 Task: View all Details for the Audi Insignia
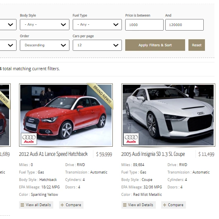click(x=138, y=205)
